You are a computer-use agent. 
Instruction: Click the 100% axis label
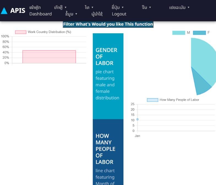point(5,36)
